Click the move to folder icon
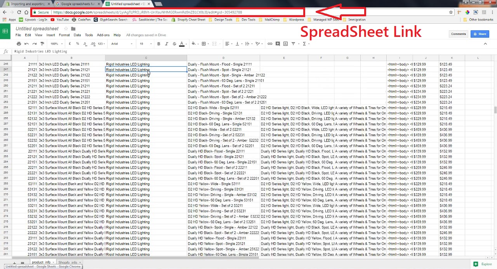497x269 pixels. click(73, 29)
